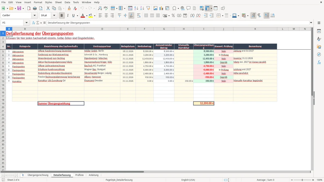Export directly as PDF
324x182 pixels.
tap(29, 8)
